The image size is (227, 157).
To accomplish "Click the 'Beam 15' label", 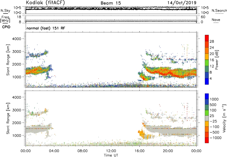I will tap(111, 3).
